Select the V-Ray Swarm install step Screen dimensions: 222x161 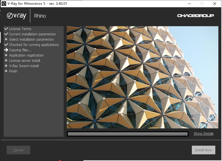[24, 66]
